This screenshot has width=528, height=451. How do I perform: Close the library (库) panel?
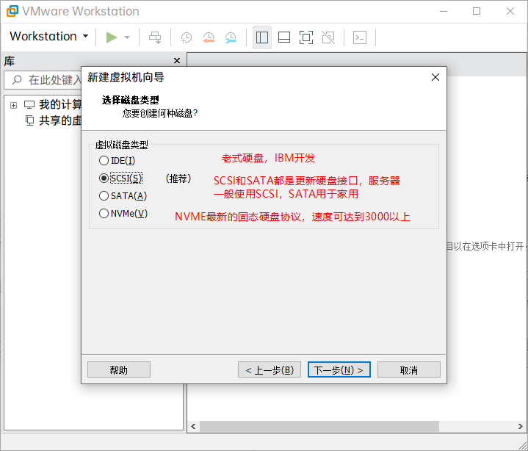pyautogui.click(x=177, y=61)
